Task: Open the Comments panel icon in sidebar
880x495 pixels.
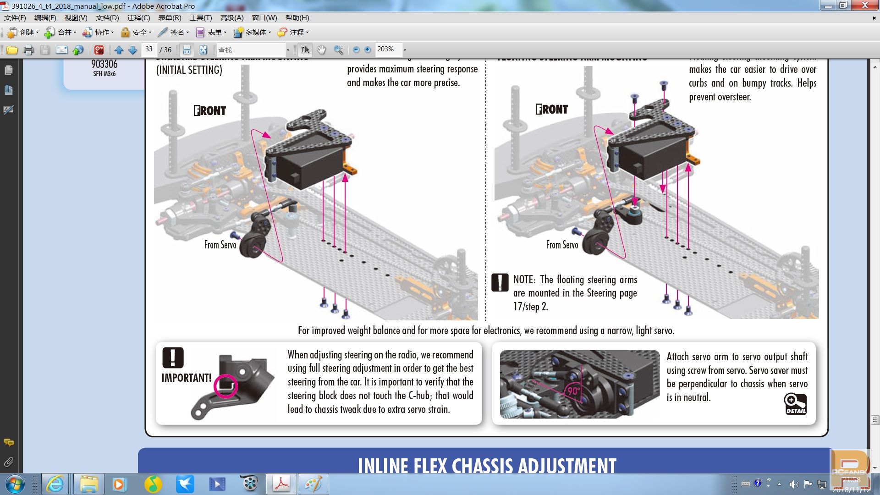Action: click(8, 442)
